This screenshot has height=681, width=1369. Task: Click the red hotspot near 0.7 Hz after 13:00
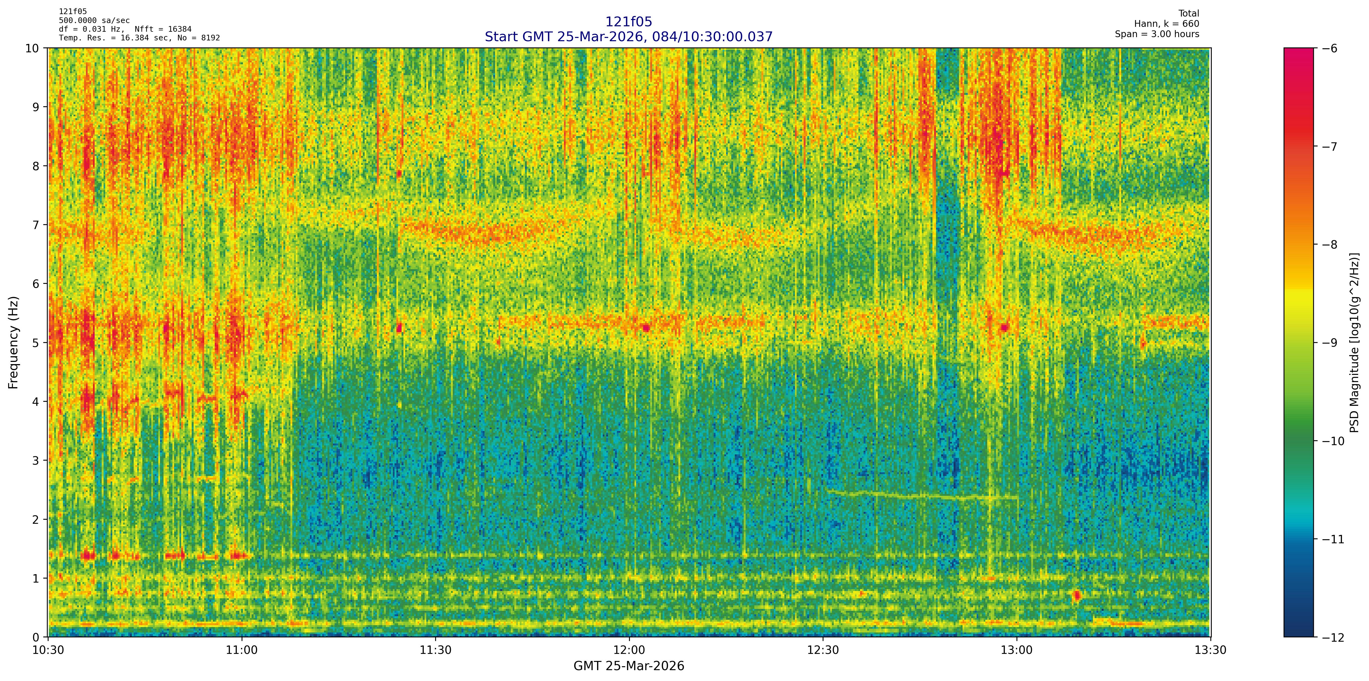(1077, 595)
